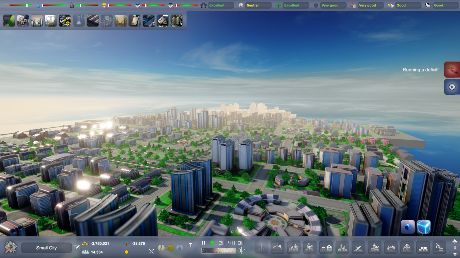
Task: Open the settings gear button
Action: [452, 87]
